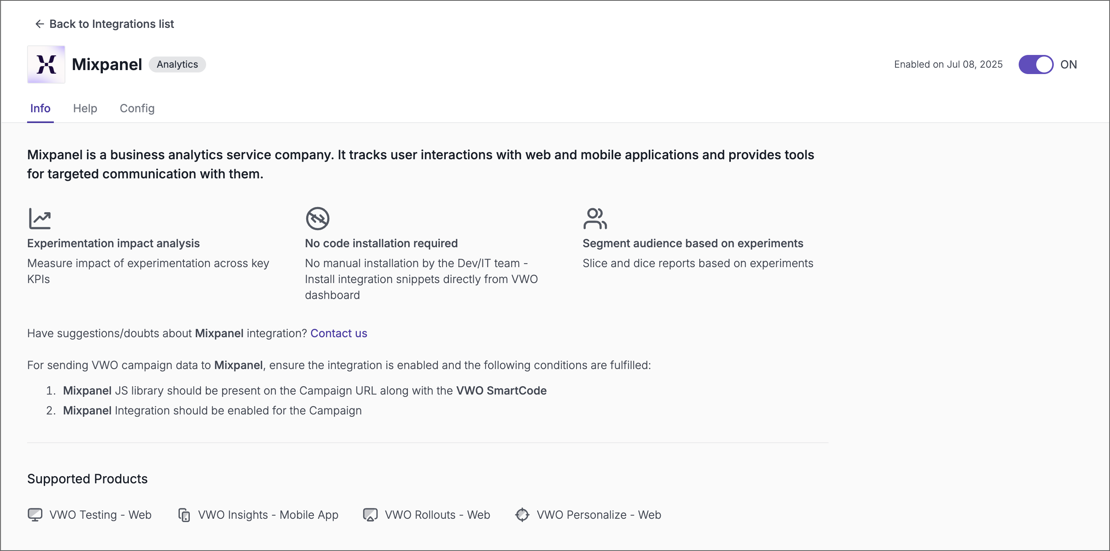Open the Info tab
Screen dimensions: 1110x551
tap(40, 108)
